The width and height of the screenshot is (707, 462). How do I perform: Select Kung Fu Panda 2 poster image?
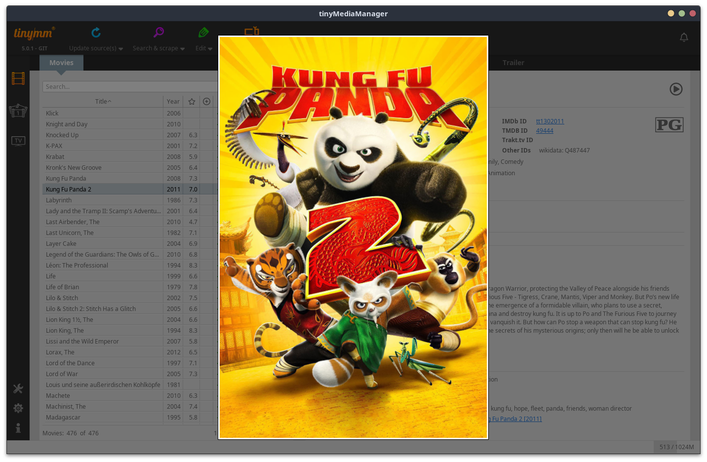(x=353, y=237)
